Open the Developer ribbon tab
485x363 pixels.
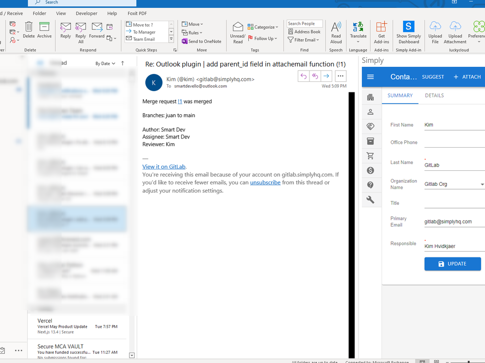86,14
